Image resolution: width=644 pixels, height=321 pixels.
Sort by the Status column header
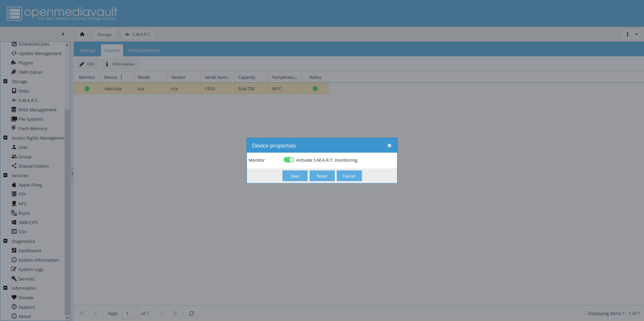pos(315,77)
